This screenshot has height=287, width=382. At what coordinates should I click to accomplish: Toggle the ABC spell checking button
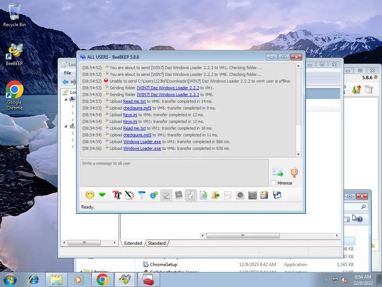[166, 195]
